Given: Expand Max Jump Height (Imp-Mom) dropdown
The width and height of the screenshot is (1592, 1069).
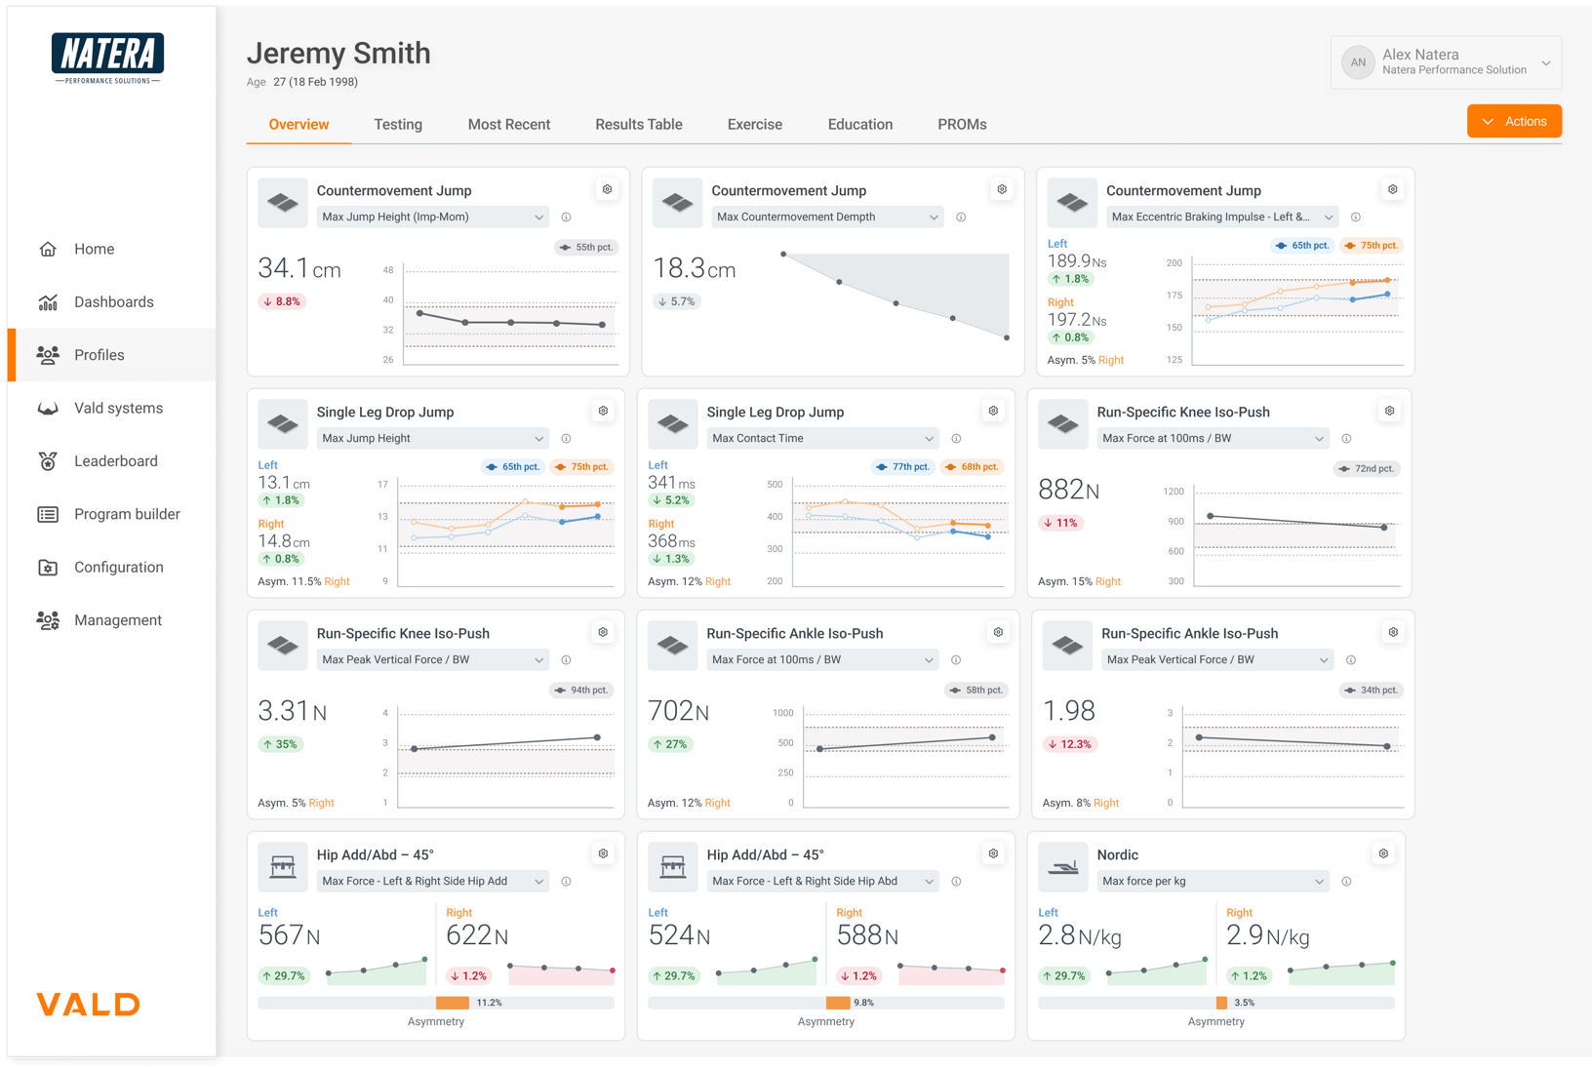Looking at the screenshot, I should coord(433,218).
